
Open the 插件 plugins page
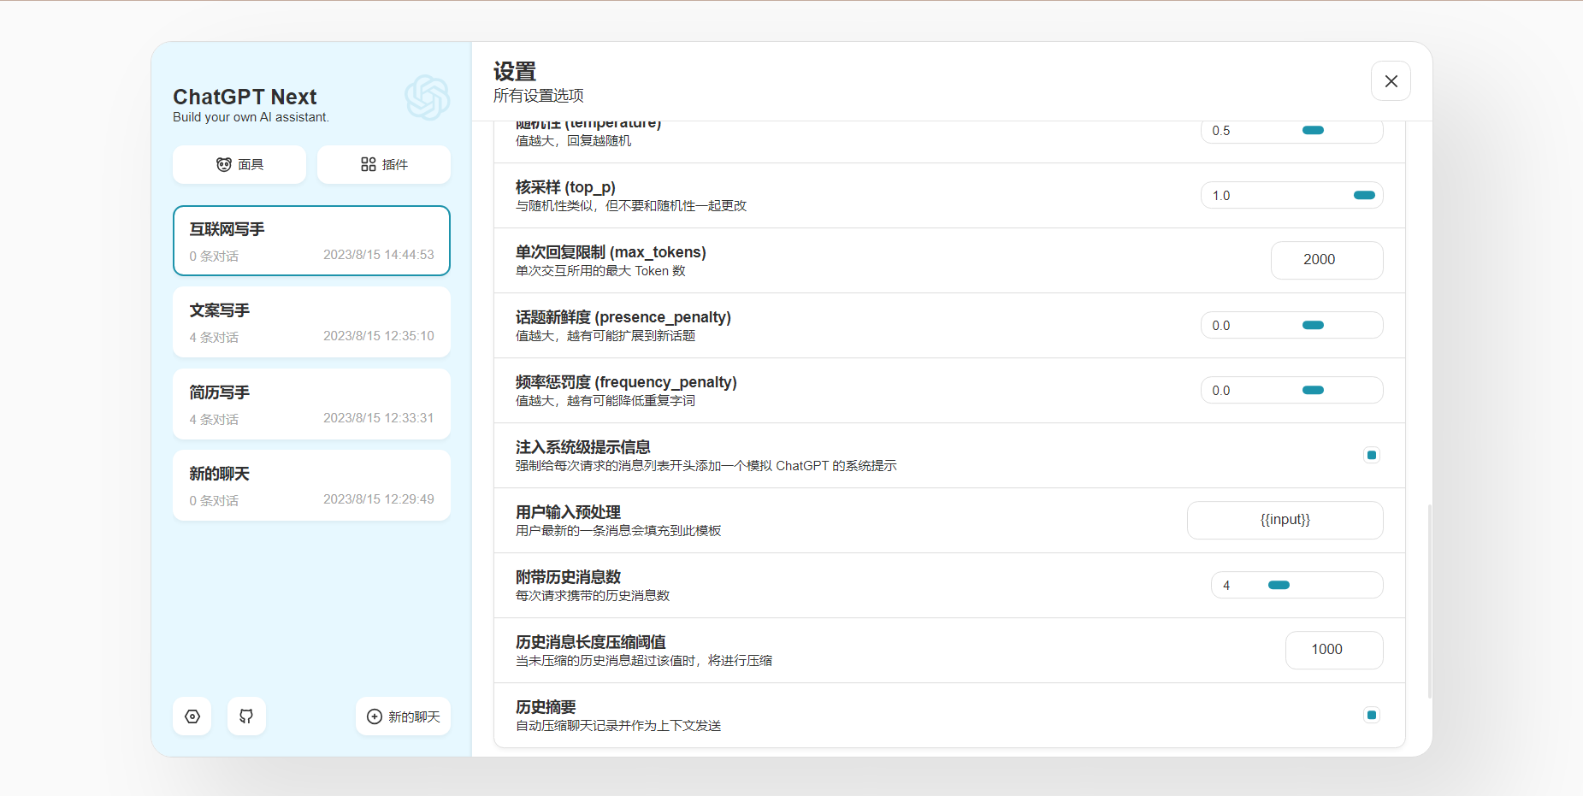(384, 164)
